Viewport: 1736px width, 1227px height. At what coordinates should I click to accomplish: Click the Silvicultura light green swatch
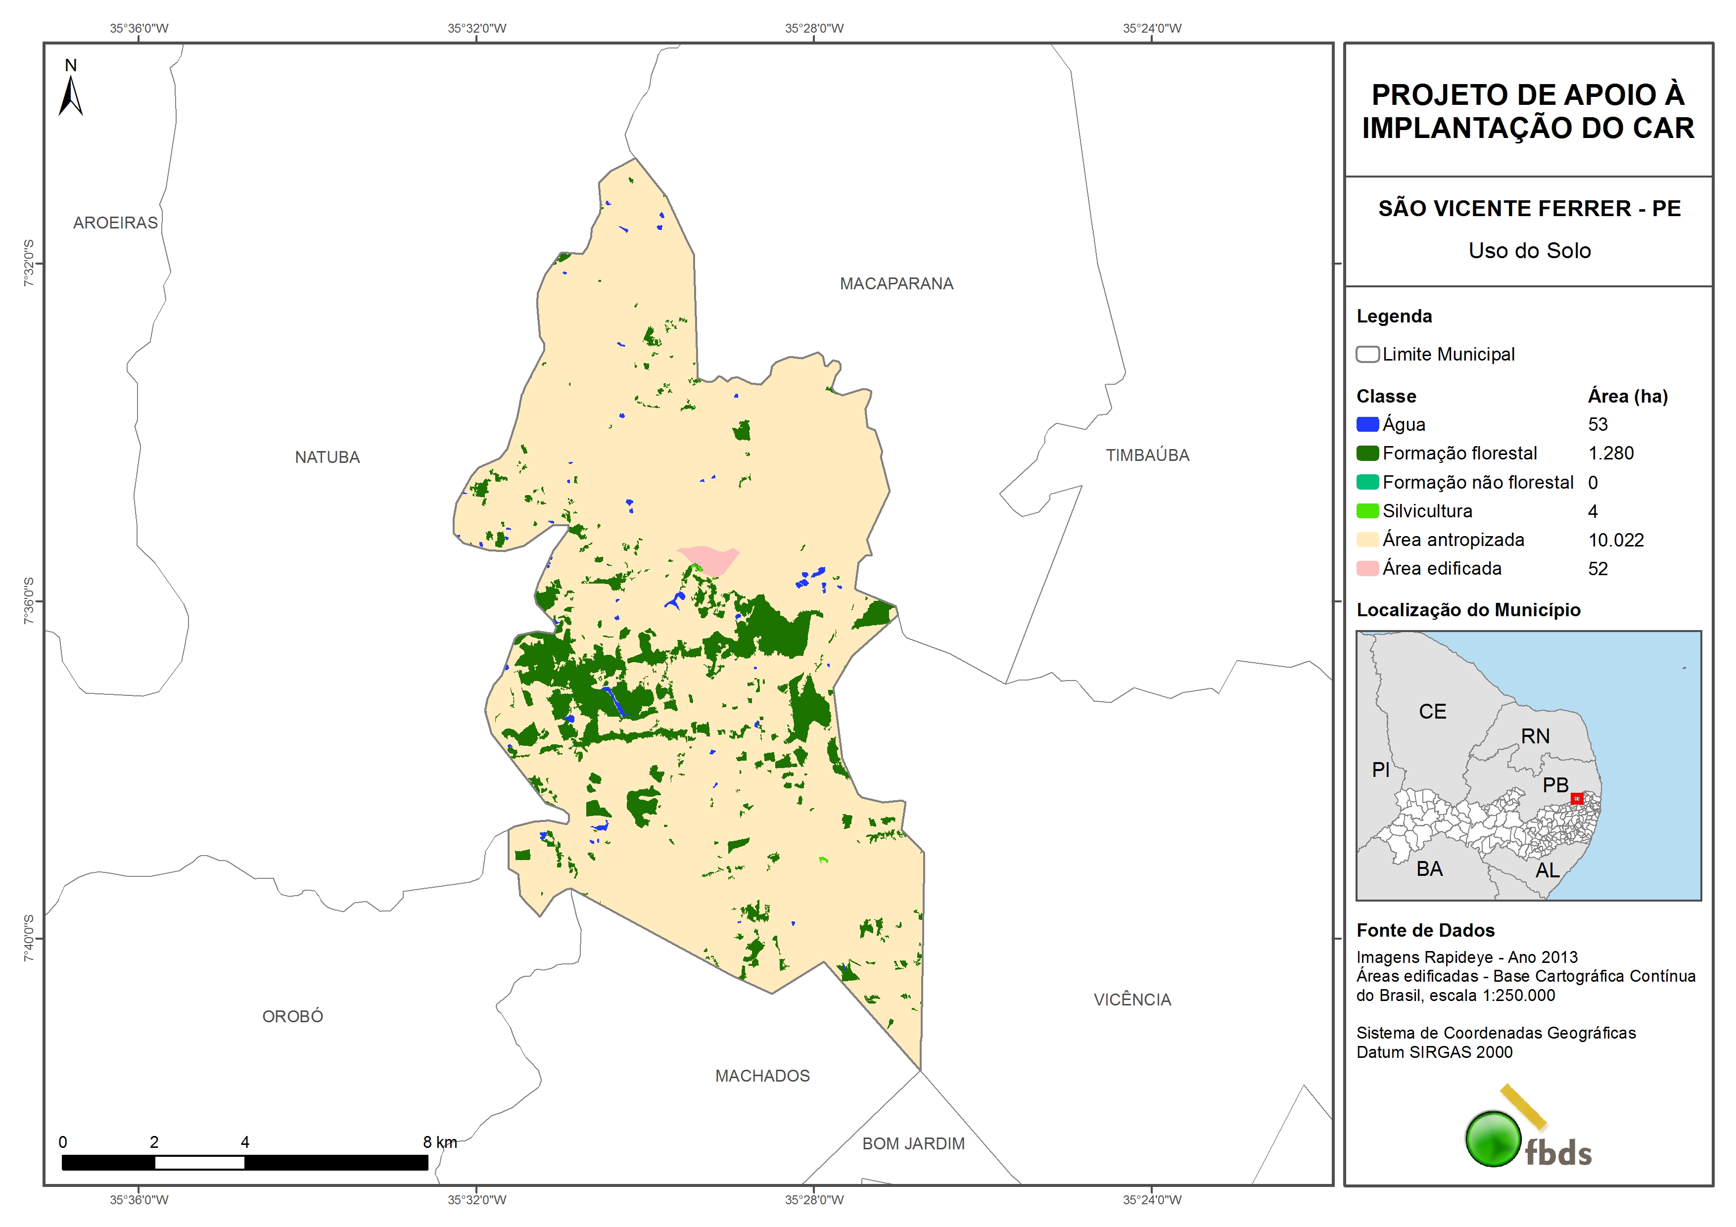click(x=1367, y=511)
